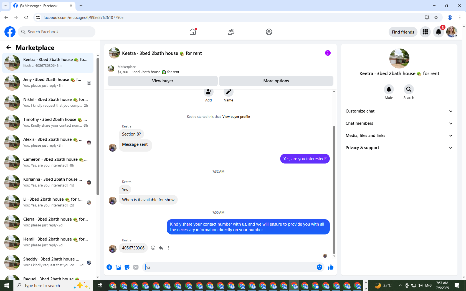This screenshot has width=466, height=291.
Task: Open the notifications bell with badge 3
Action: [x=439, y=32]
